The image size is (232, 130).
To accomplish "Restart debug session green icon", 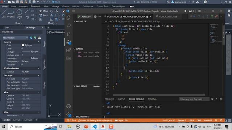I will 212,17.
